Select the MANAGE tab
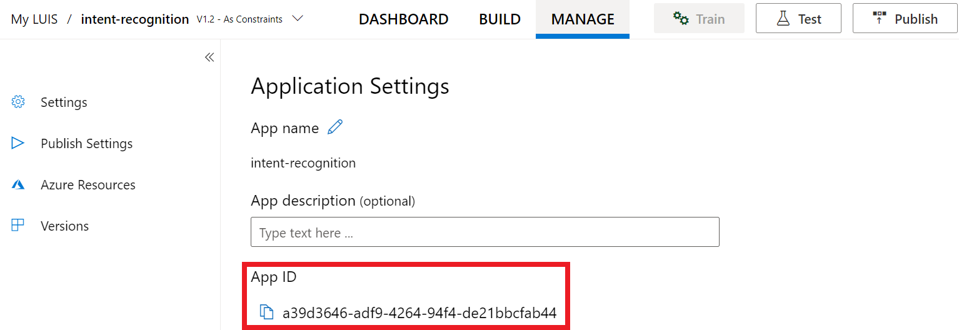959x330 pixels. (x=583, y=19)
